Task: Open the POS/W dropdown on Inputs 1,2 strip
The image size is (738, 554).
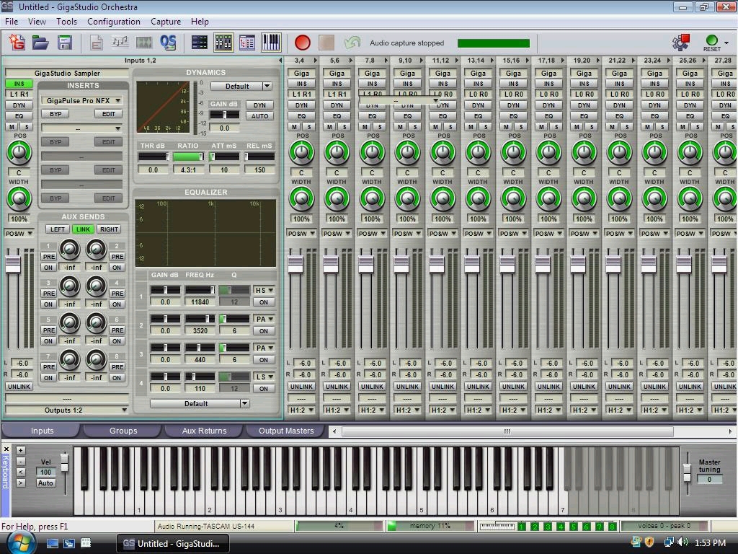Action: 19,234
